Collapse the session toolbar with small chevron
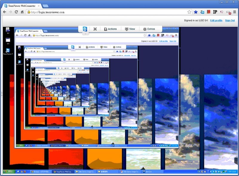239x176 pixels. pos(85,34)
